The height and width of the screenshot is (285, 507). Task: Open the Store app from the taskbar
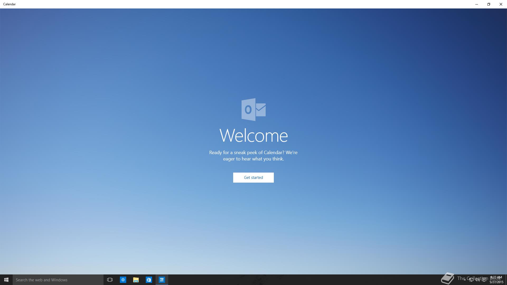coord(149,280)
